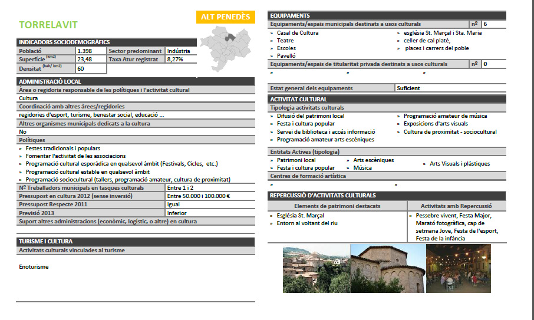This screenshot has height=320, width=534.
Task: Click Arts Visuals i plàstiques item
Action: (460, 164)
